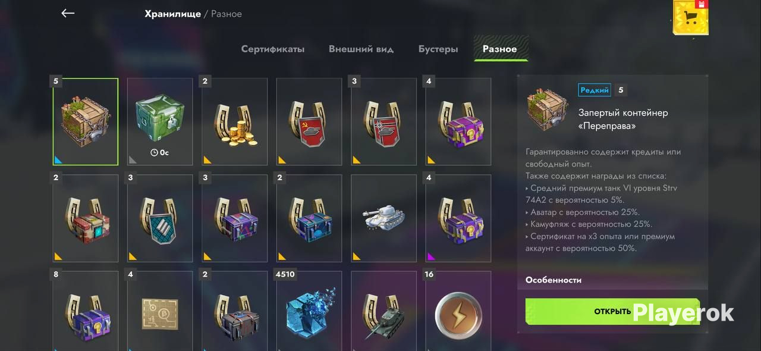
Task: Open the shop cart icon
Action: pos(690,17)
